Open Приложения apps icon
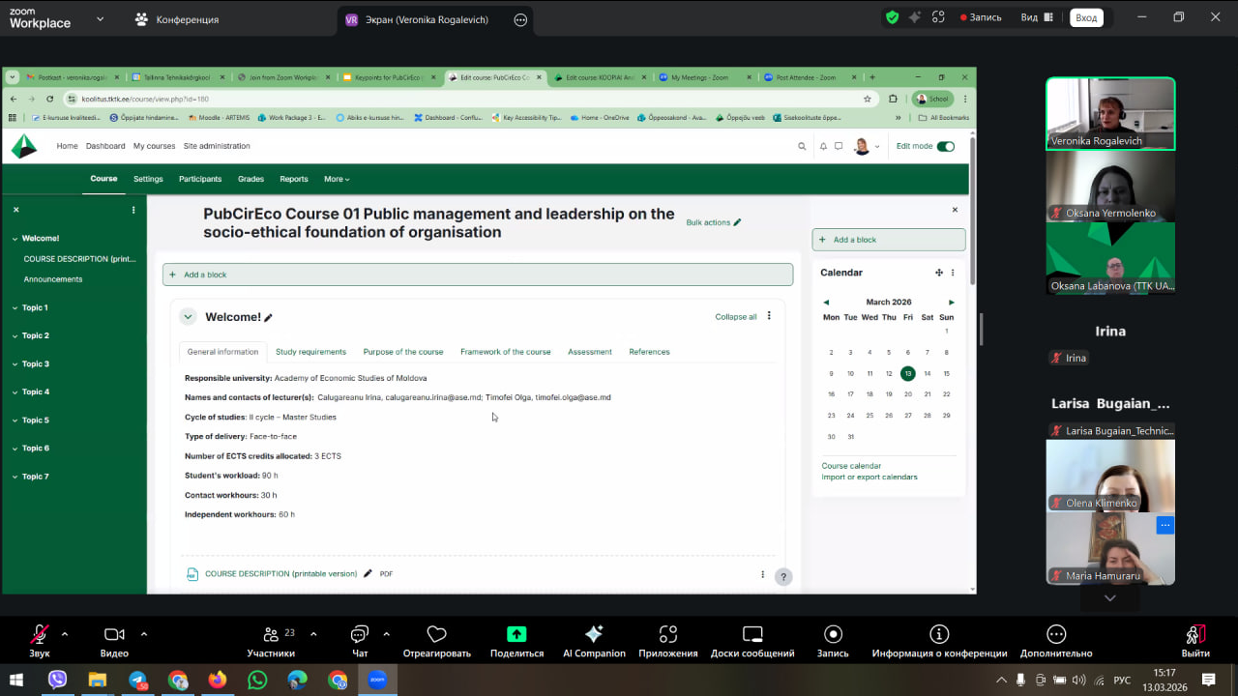 (x=667, y=635)
